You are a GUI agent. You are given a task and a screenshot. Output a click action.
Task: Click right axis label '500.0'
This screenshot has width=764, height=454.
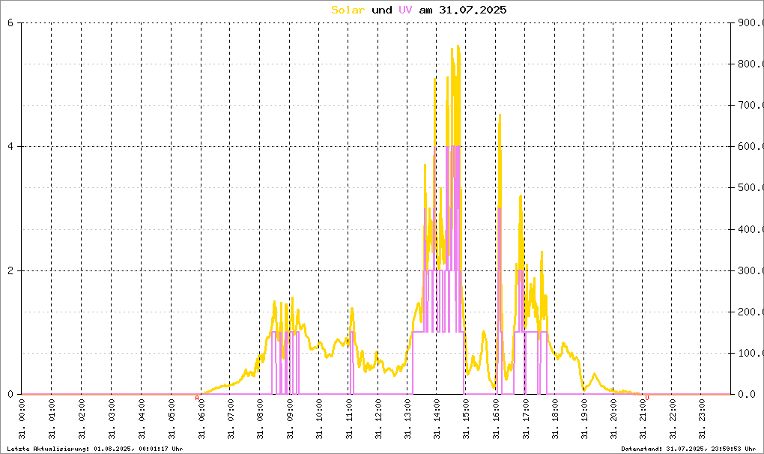[750, 188]
